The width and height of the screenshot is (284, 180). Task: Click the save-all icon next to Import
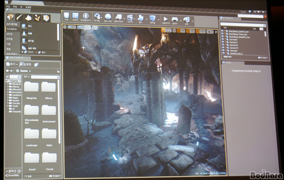(36, 65)
